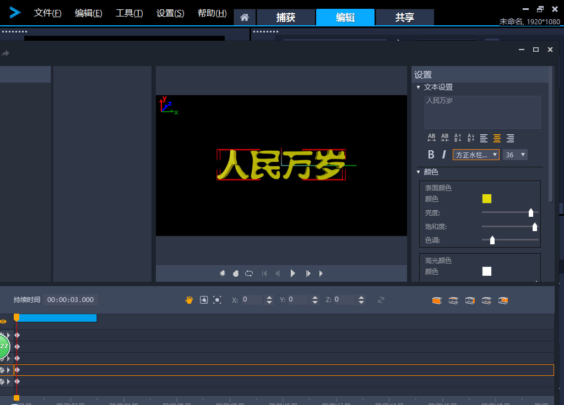Click the decrease line spacing icon
This screenshot has width=564, height=405.
point(471,138)
